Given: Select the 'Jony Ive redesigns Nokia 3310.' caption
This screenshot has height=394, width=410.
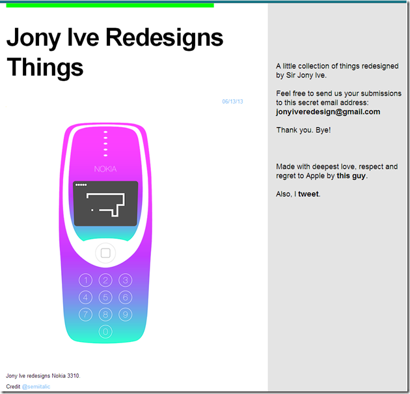Looking at the screenshot, I should [43, 376].
